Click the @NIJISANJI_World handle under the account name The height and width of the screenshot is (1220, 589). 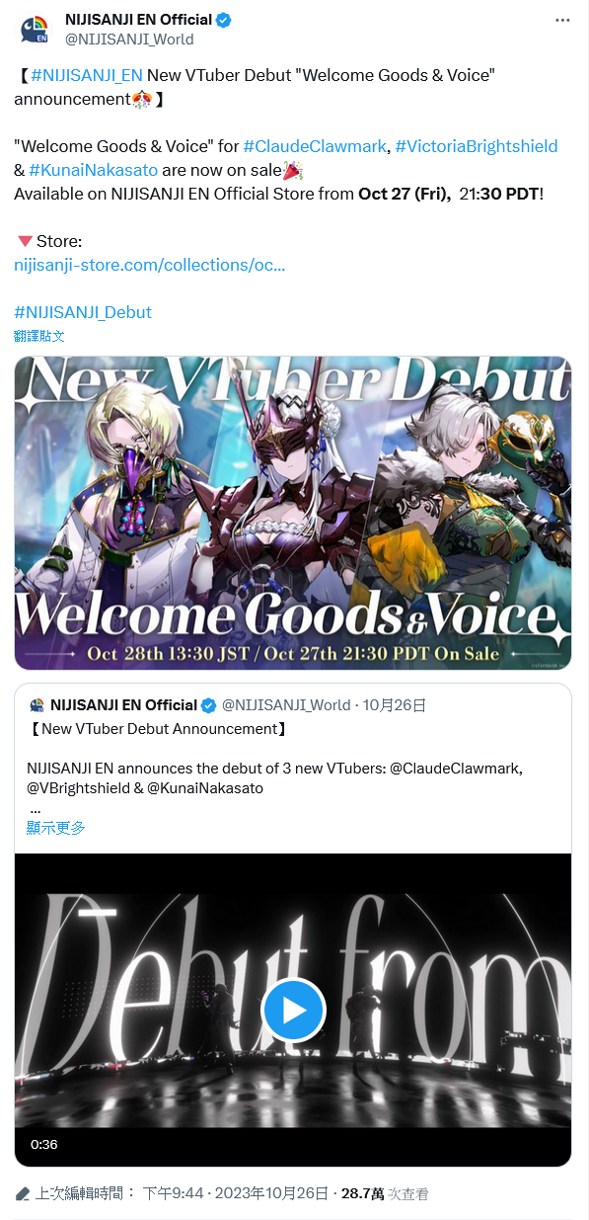click(x=129, y=40)
